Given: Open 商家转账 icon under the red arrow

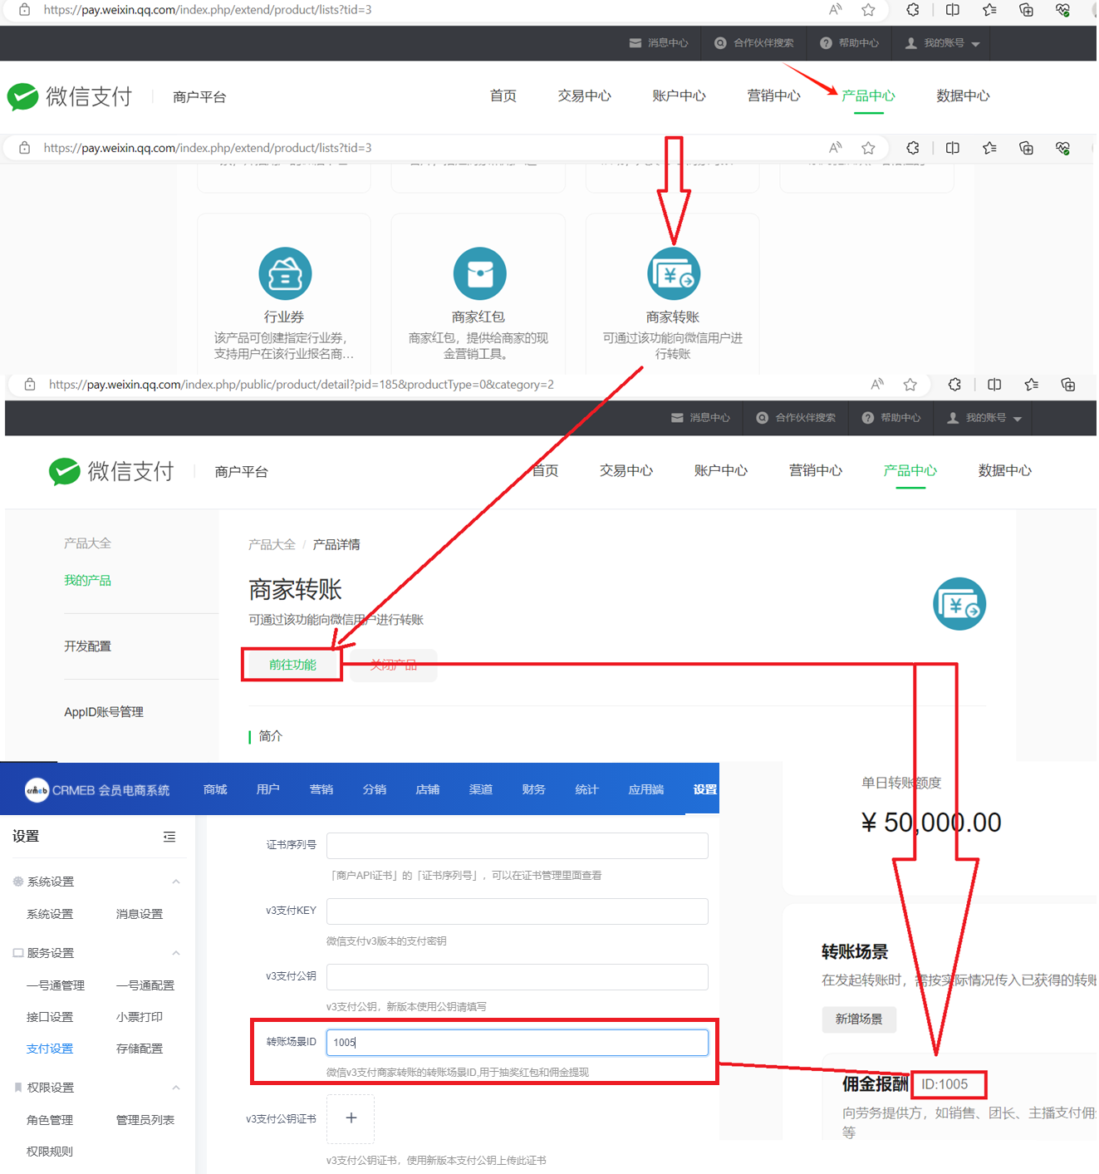Looking at the screenshot, I should click(x=673, y=273).
